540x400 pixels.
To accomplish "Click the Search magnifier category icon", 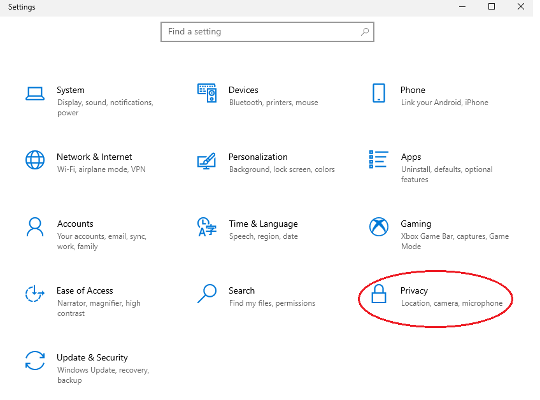I will pos(206,294).
